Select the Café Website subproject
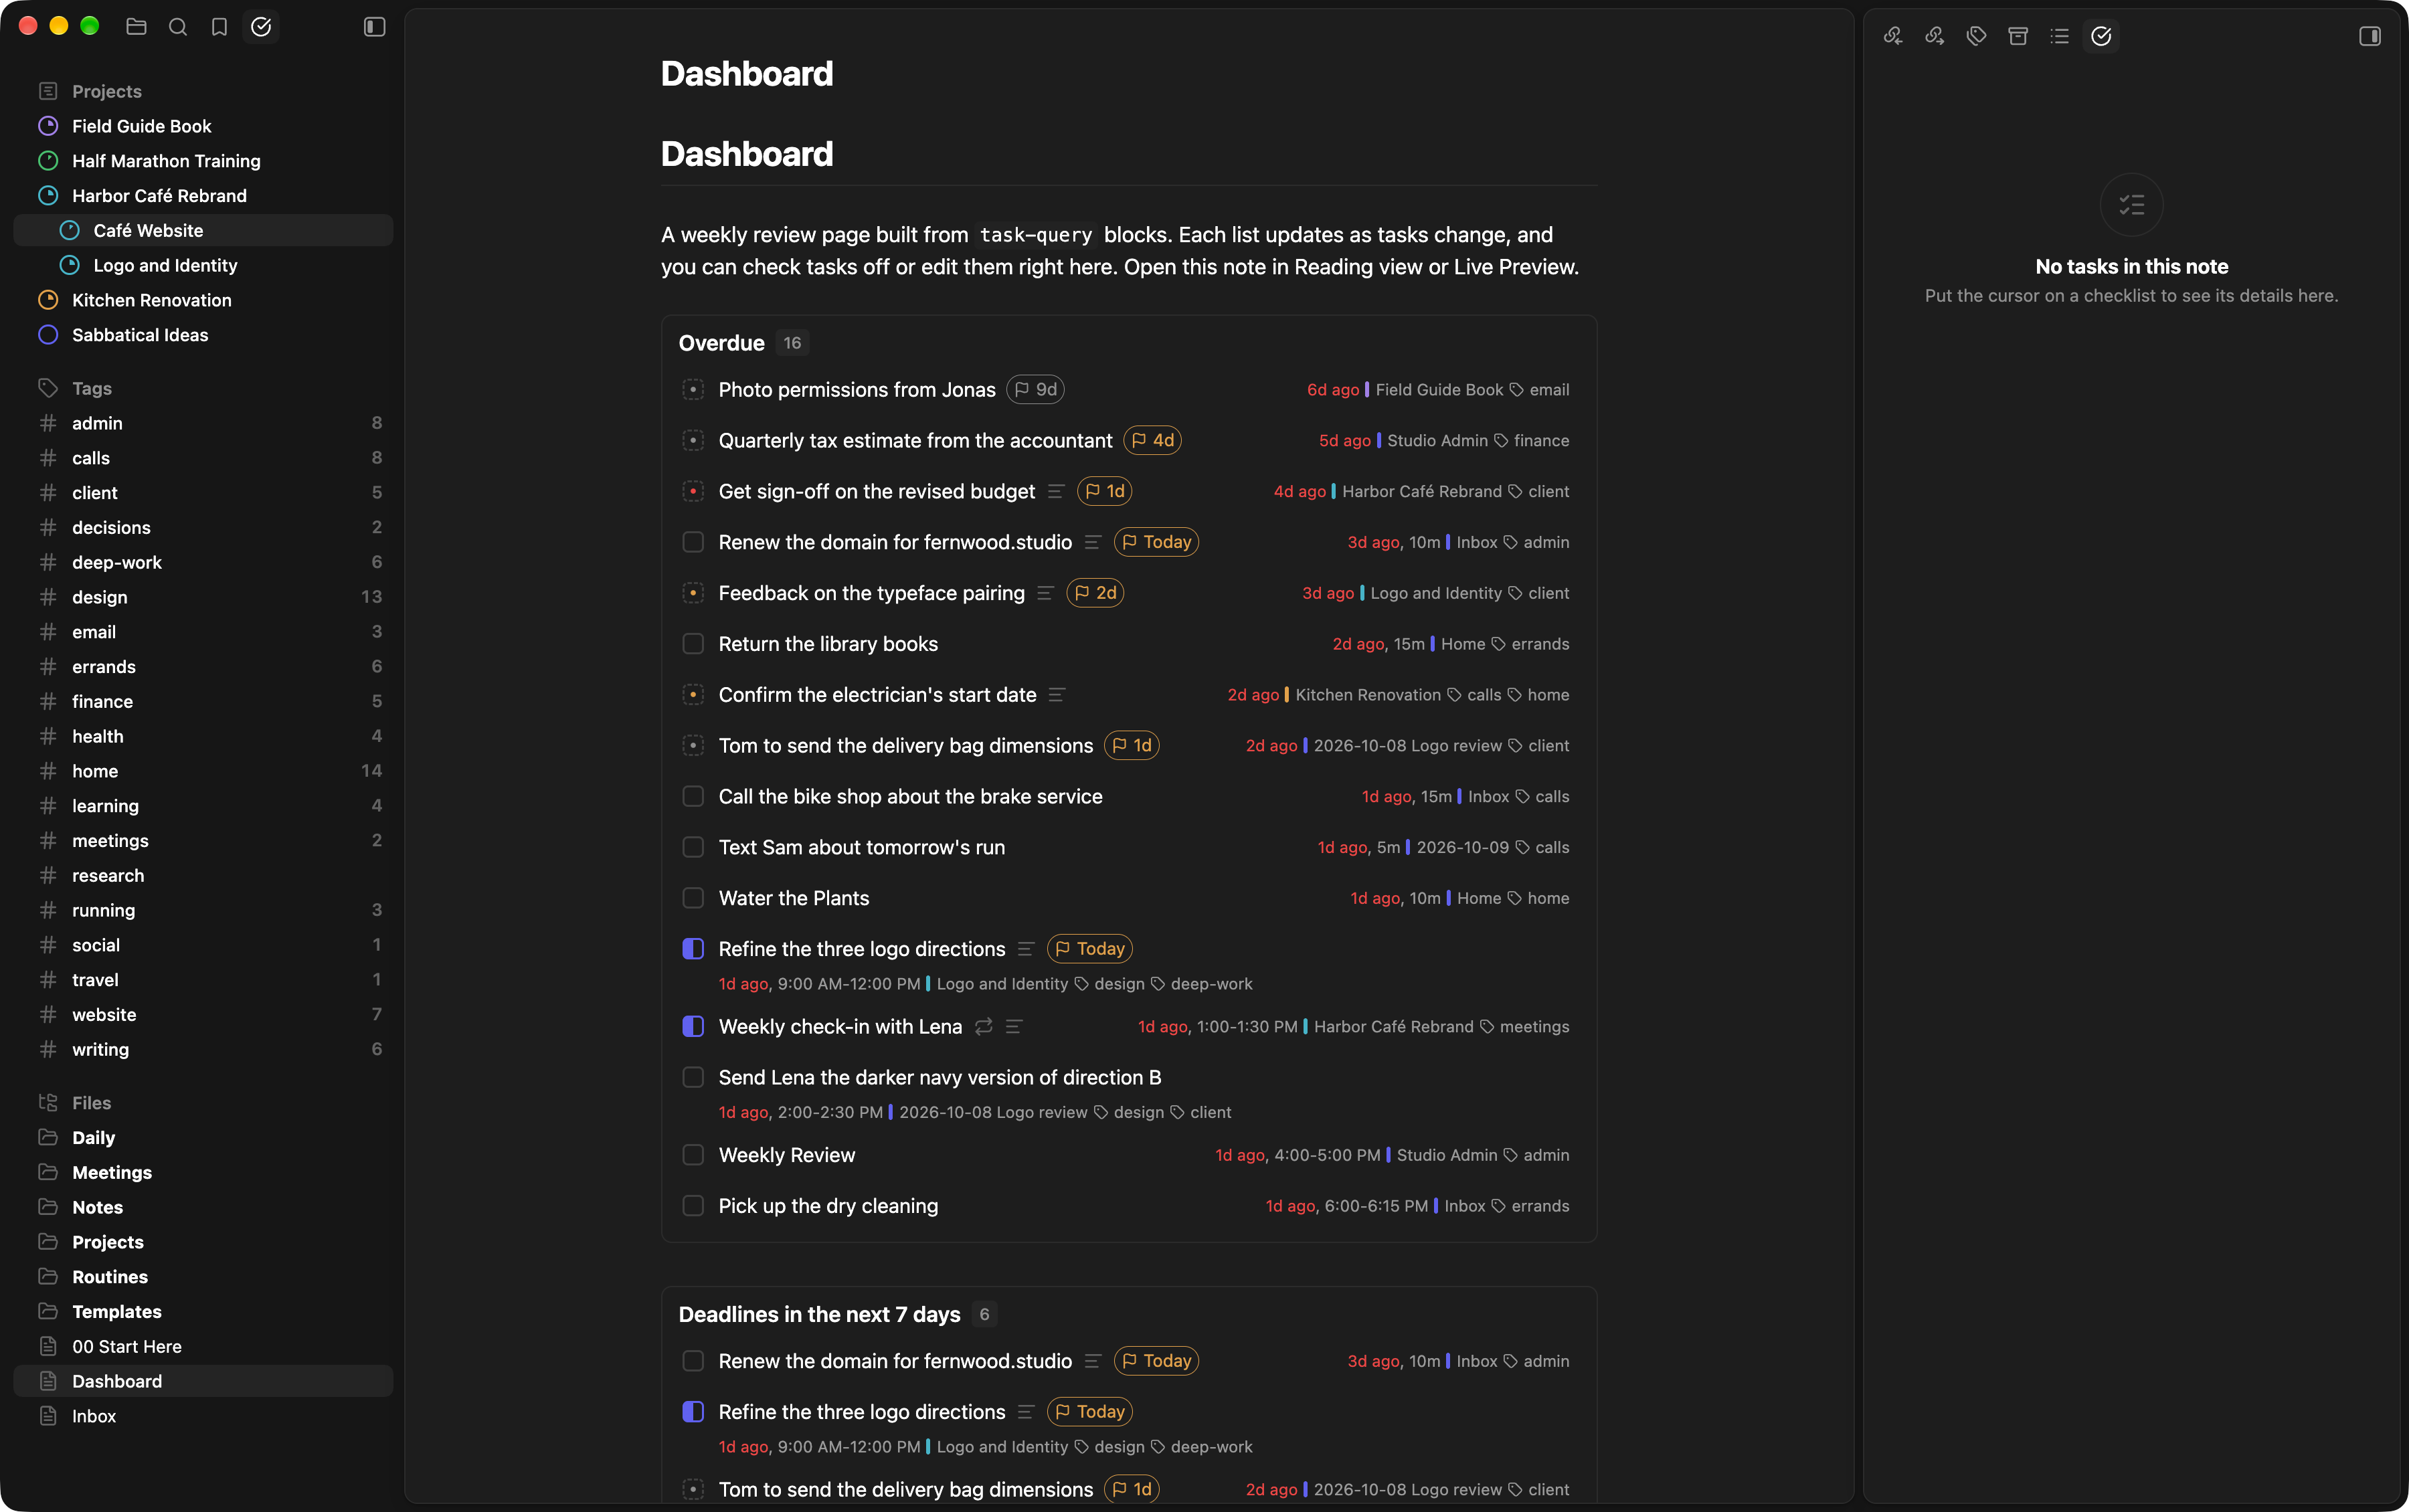The image size is (2409, 1512). pyautogui.click(x=203, y=230)
